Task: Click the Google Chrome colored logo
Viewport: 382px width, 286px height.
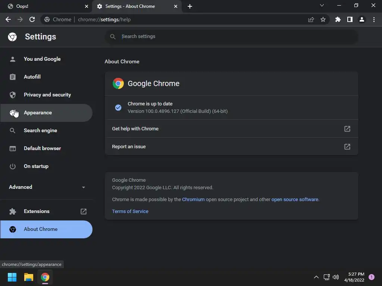Action: click(118, 83)
